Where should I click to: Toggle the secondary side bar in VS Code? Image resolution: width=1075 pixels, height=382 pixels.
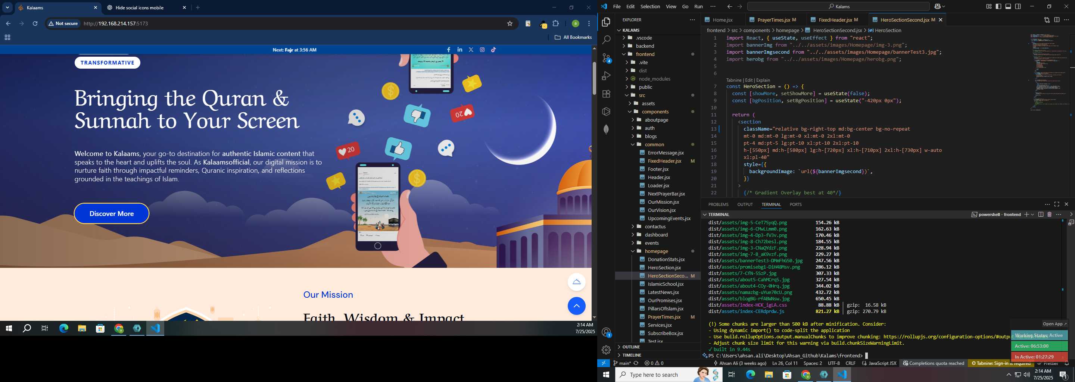pyautogui.click(x=1018, y=6)
